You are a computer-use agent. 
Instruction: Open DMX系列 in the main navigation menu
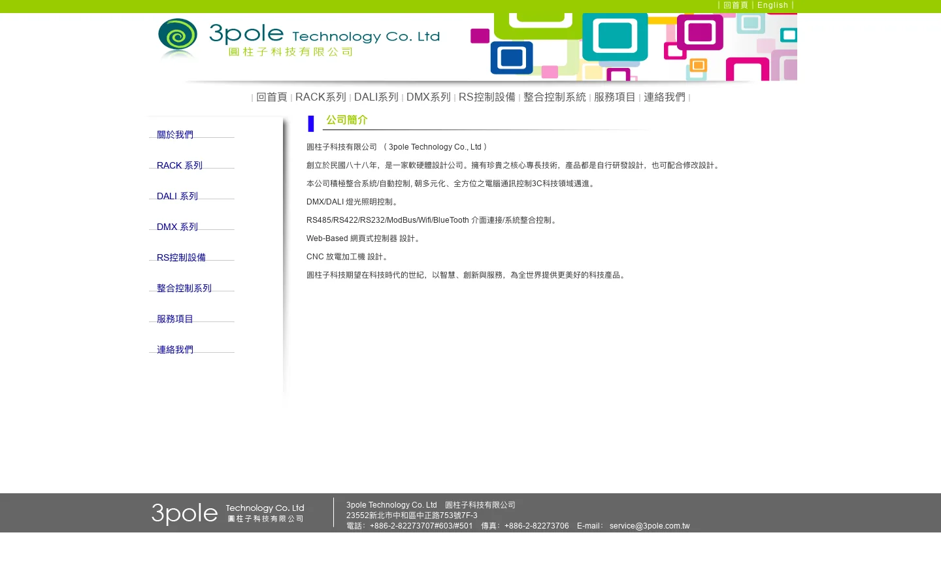[x=429, y=97]
